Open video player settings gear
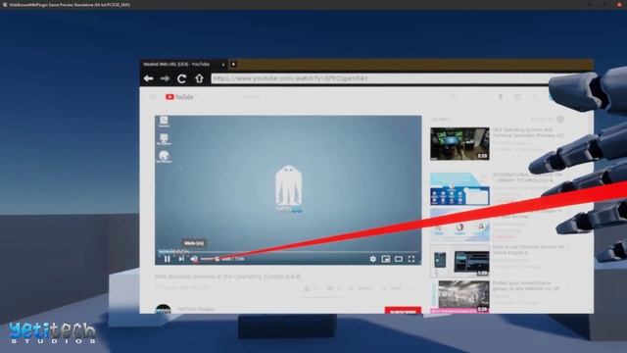The image size is (627, 353). pyautogui.click(x=372, y=259)
